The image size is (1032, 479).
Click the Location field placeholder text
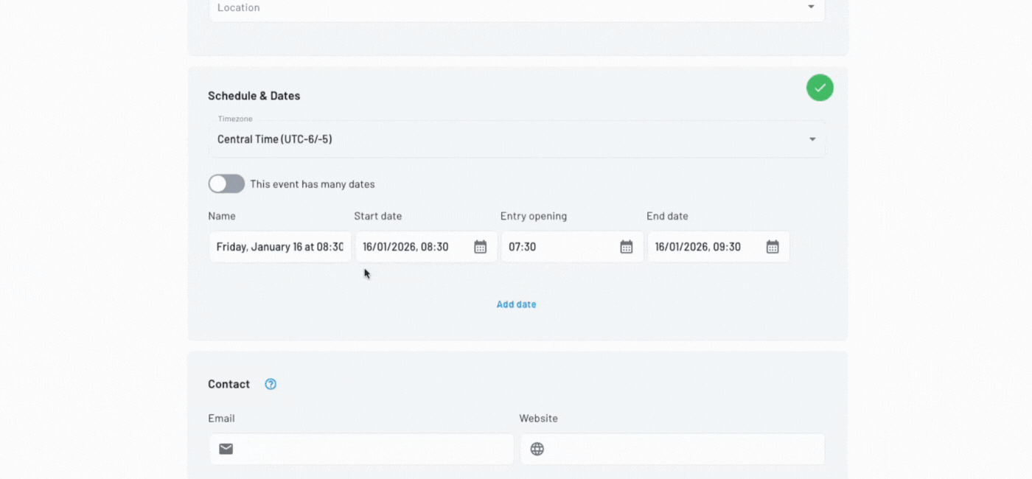coord(239,7)
